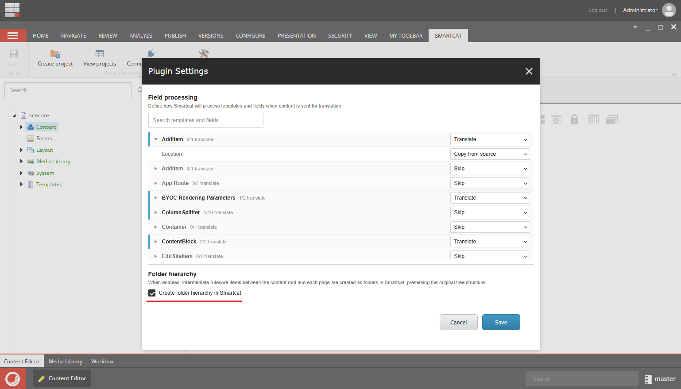Expand the Container template row
Image resolution: width=681 pixels, height=389 pixels.
point(156,227)
